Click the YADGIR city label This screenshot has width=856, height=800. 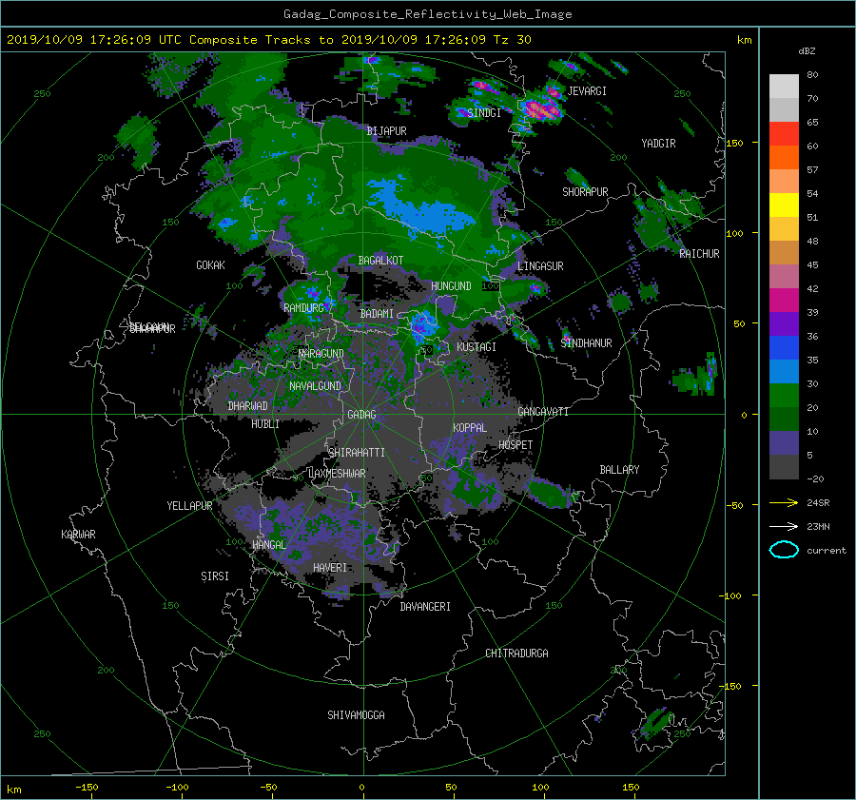(658, 144)
